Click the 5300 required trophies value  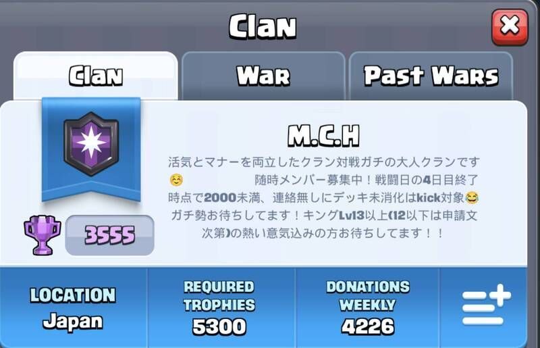coord(219,326)
